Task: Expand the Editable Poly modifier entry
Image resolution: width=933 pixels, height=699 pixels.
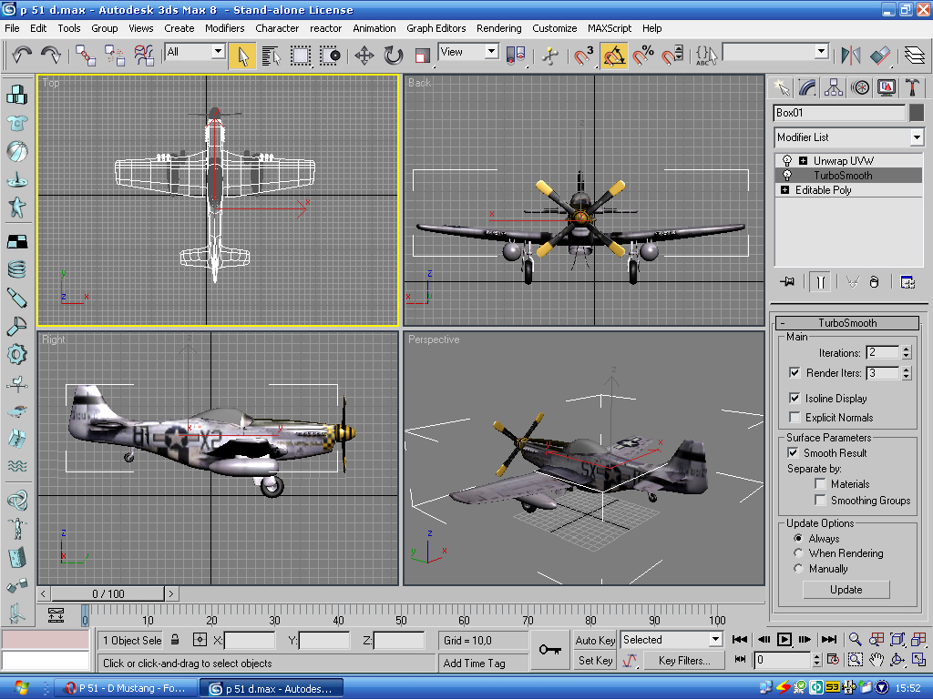Action: tap(784, 190)
